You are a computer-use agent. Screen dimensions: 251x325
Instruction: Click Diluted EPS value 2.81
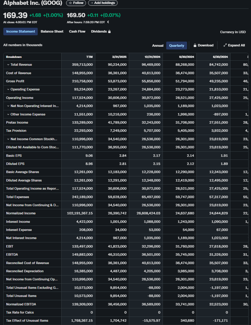123,164
